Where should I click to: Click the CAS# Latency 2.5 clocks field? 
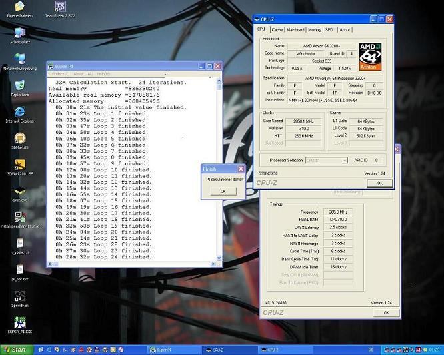point(338,227)
